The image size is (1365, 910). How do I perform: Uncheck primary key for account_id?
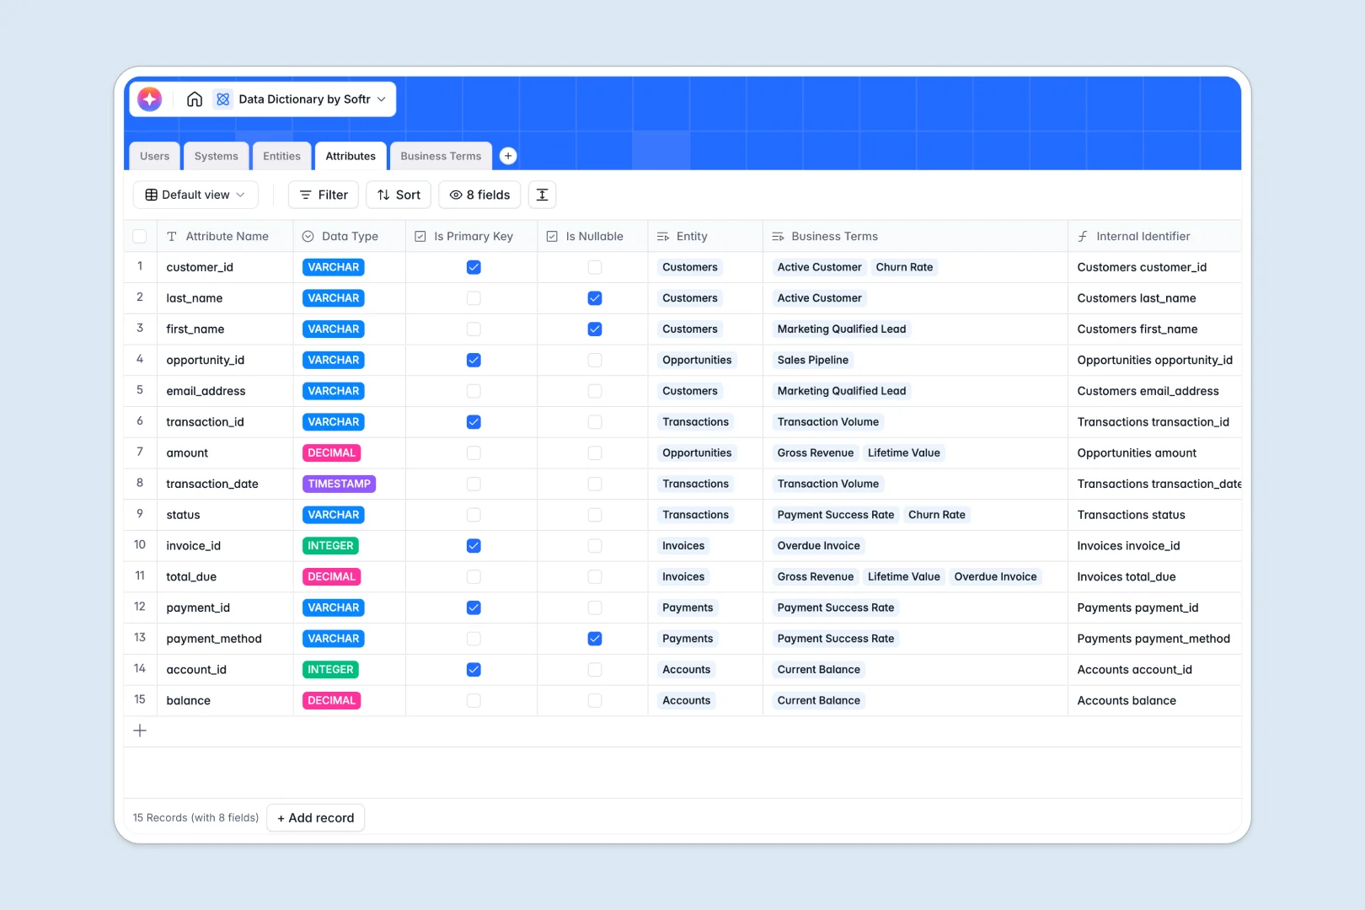click(474, 670)
